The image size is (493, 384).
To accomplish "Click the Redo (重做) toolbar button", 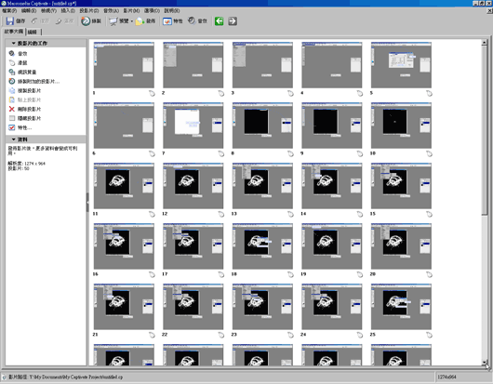I will tap(64, 21).
